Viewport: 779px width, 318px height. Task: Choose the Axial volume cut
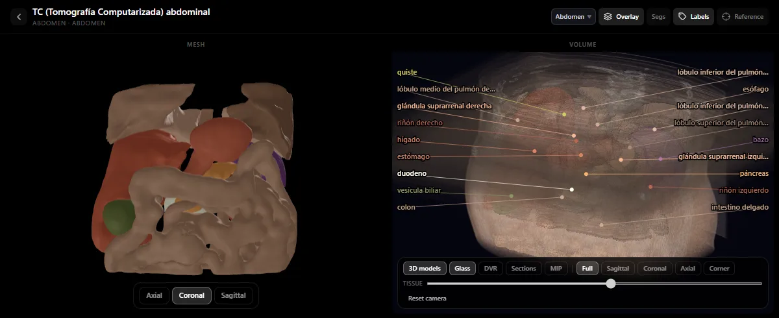[688, 268]
